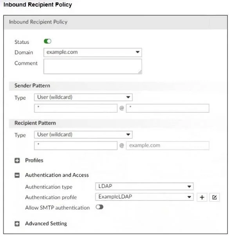Expand the Profiles section plus icon
This screenshot has width=231, height=237.
(x=17, y=160)
